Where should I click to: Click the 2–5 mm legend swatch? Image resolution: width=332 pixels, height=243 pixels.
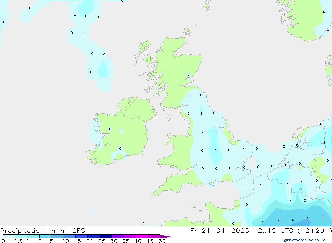45,236
